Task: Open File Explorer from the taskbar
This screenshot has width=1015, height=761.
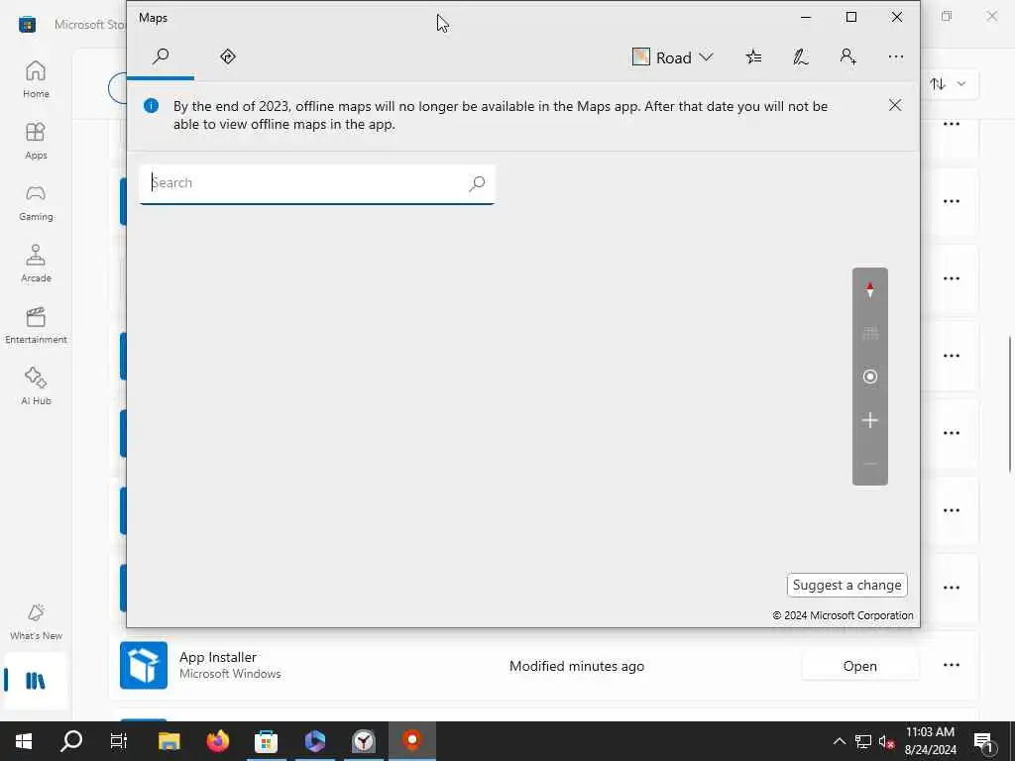Action: click(x=169, y=741)
